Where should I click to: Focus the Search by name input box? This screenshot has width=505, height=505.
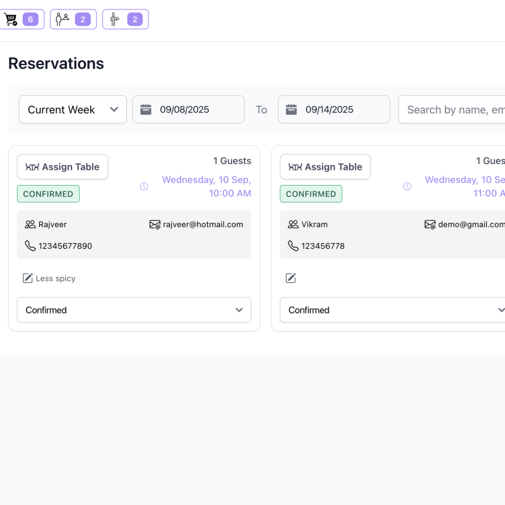click(454, 110)
